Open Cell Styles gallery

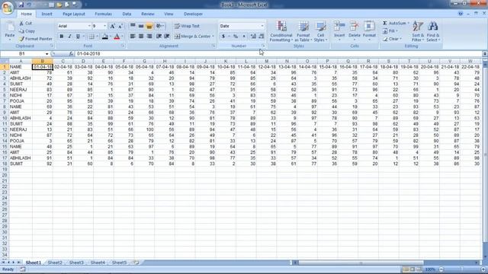[x=320, y=31]
